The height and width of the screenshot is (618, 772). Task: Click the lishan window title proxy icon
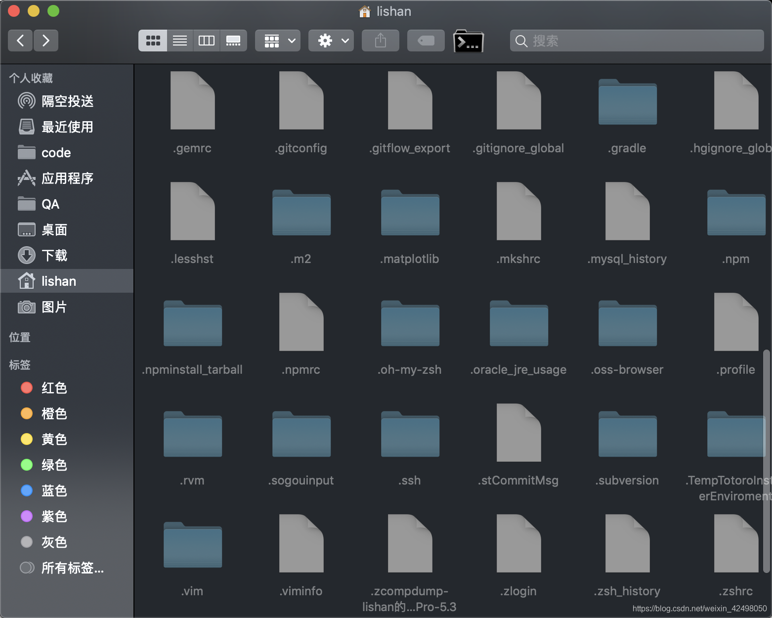365,11
